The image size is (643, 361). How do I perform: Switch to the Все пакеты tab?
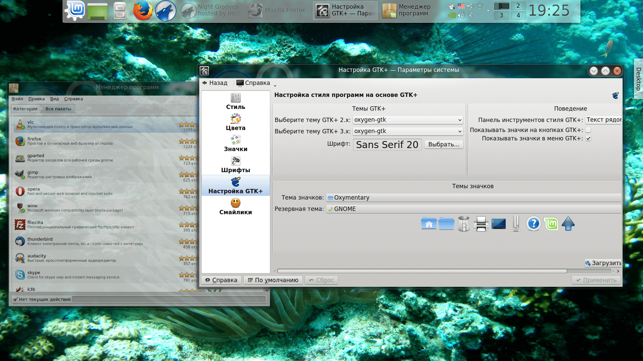point(58,109)
